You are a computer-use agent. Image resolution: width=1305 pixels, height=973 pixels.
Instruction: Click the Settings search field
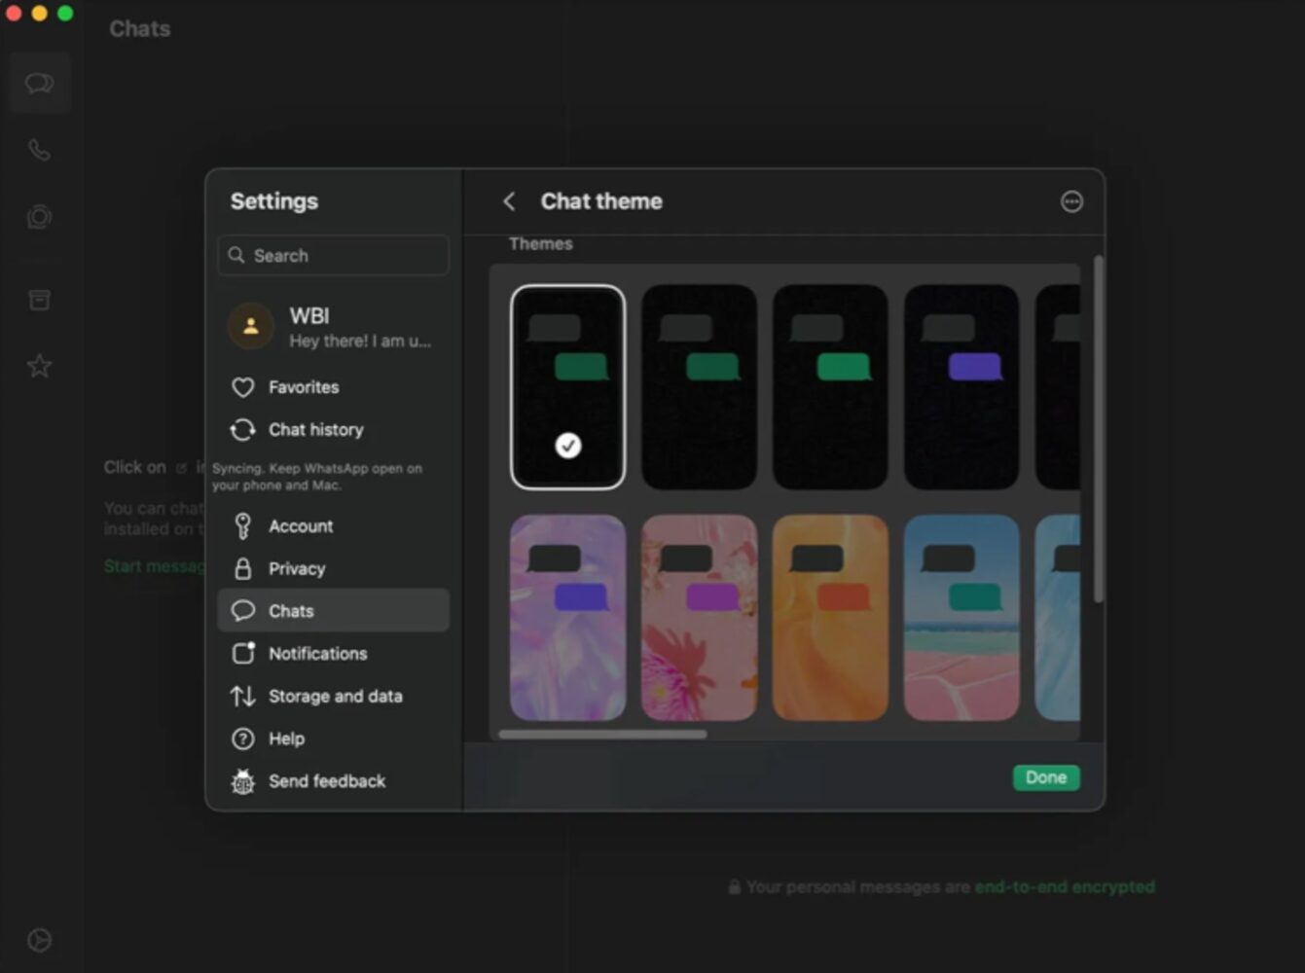334,256
